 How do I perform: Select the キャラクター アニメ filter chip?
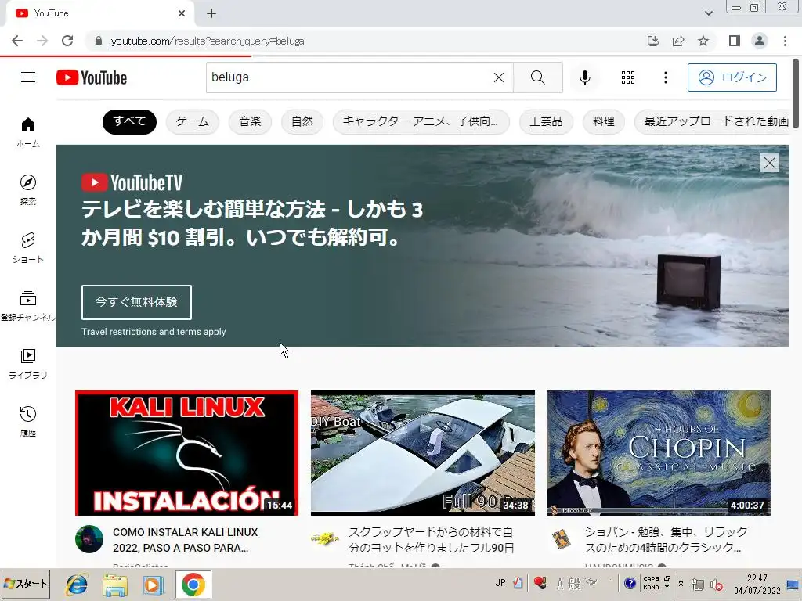(421, 121)
